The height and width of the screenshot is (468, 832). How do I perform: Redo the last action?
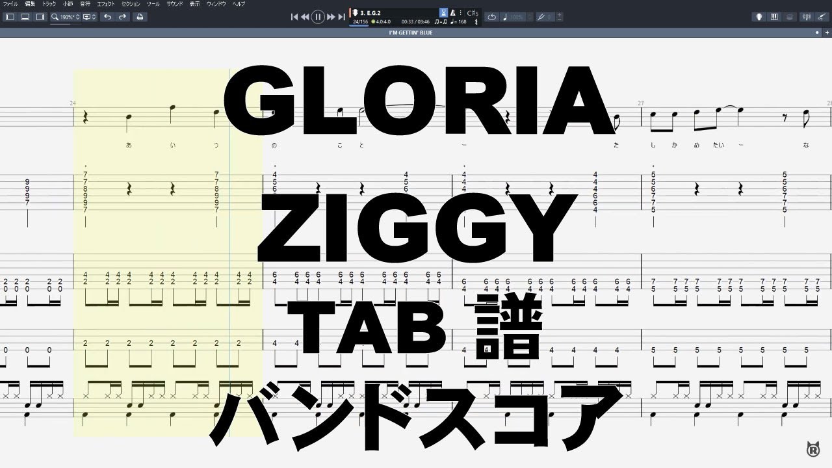122,17
